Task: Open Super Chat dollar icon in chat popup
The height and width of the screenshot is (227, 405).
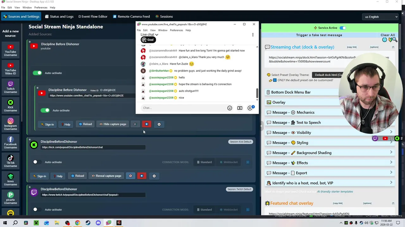Action: tap(240, 108)
